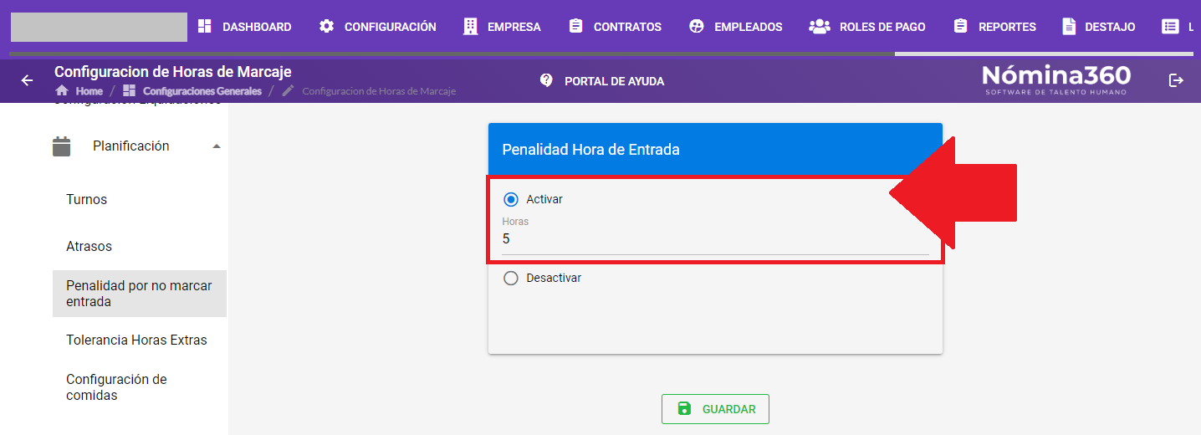Select the Activar radio button

tap(511, 199)
